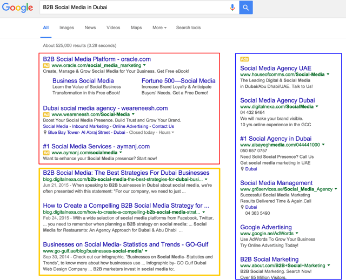Expand arrow beside b2b-social-media best strategies URL
The width and height of the screenshot is (346, 280).
pyautogui.click(x=206, y=179)
